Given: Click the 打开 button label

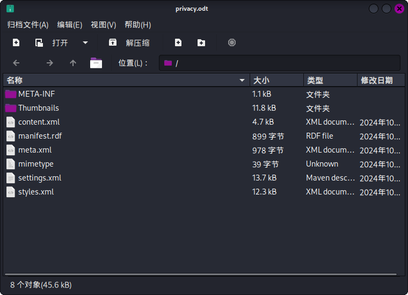Looking at the screenshot, I should (x=60, y=42).
